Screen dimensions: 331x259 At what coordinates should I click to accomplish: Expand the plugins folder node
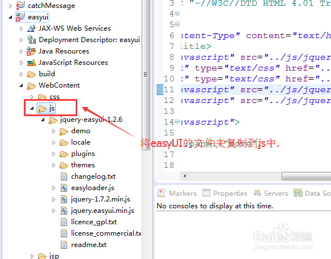pyautogui.click(x=53, y=154)
